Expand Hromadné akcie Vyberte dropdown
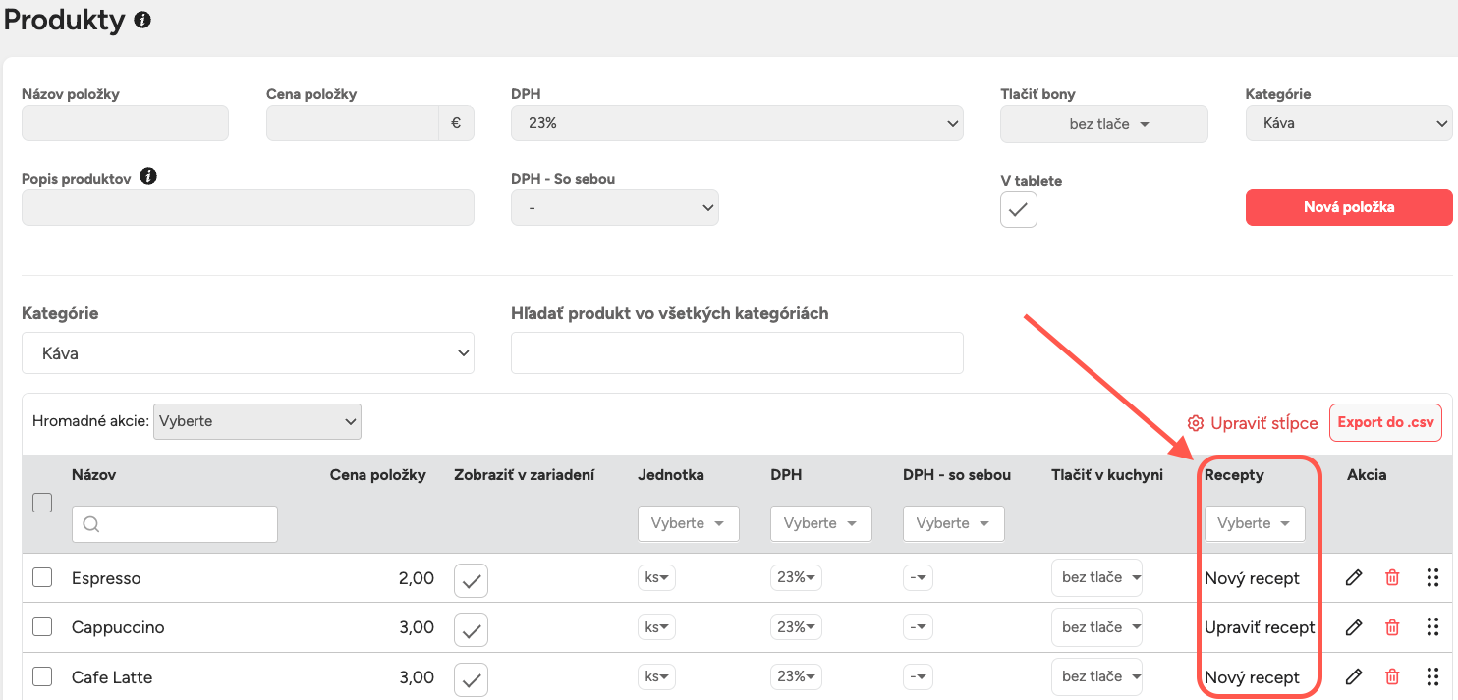The width and height of the screenshot is (1458, 700). (258, 421)
